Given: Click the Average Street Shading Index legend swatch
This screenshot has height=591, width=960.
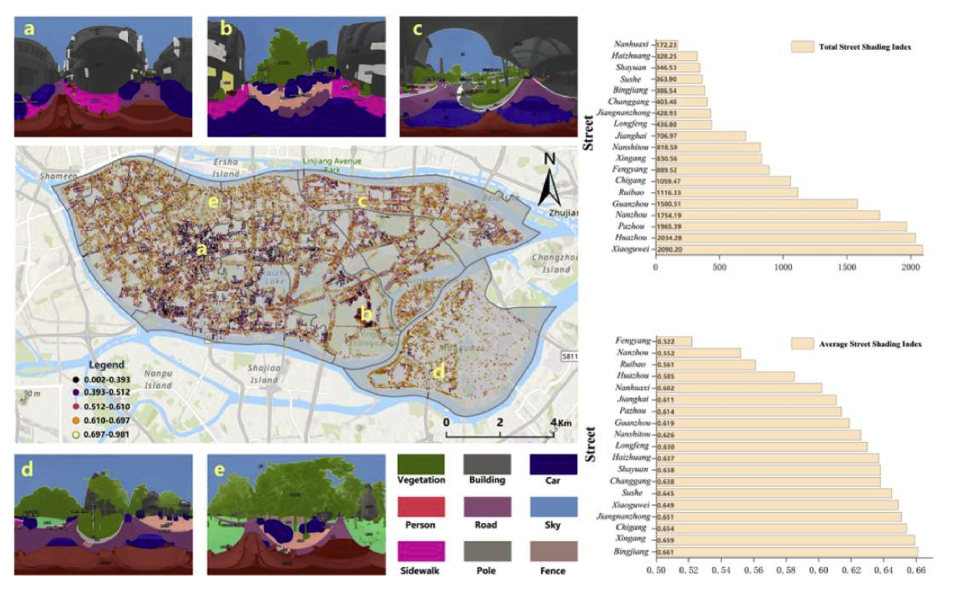Looking at the screenshot, I should click(802, 344).
